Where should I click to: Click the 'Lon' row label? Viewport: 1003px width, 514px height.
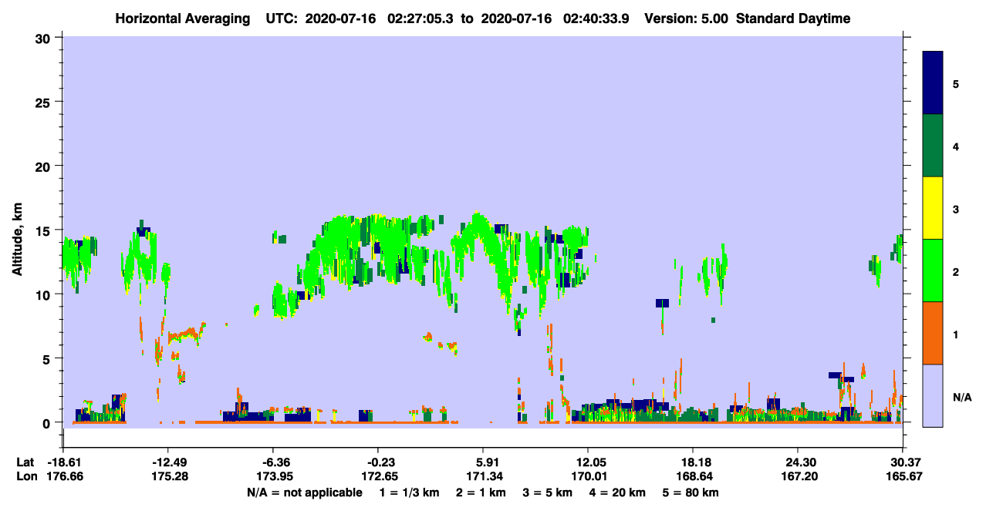pyautogui.click(x=27, y=477)
